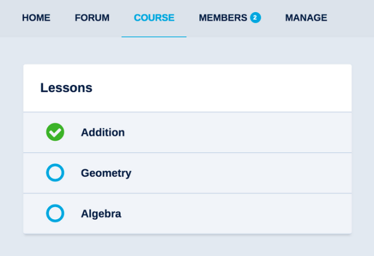Viewport: 374px width, 256px height.
Task: Open the Algebra lesson title
Action: pos(101,214)
